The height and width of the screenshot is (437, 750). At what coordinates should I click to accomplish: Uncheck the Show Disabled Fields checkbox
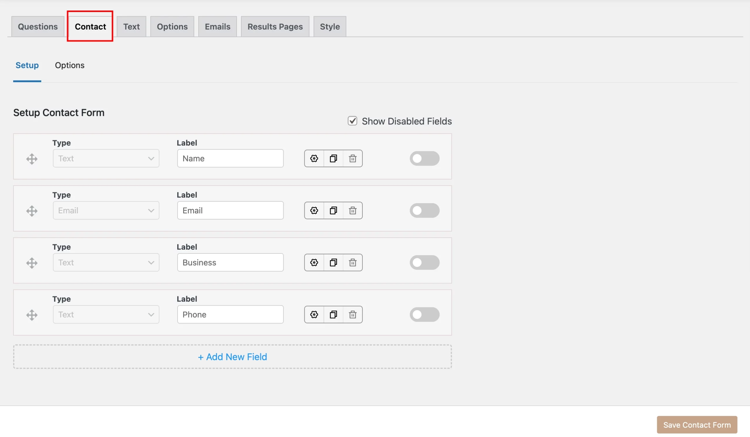pos(352,121)
